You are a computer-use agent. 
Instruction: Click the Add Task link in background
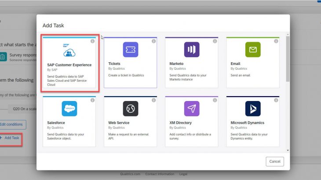pyautogui.click(x=10, y=138)
